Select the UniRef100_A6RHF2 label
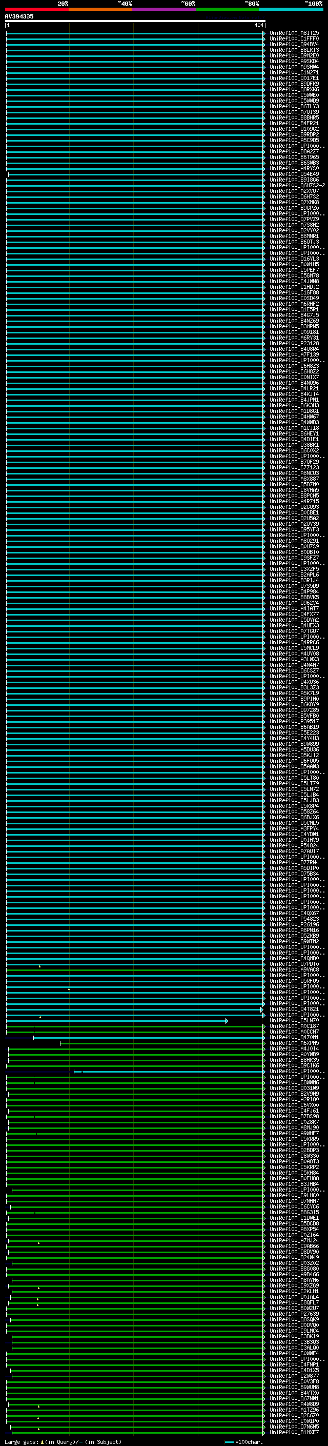The image size is (328, 1446). [294, 304]
